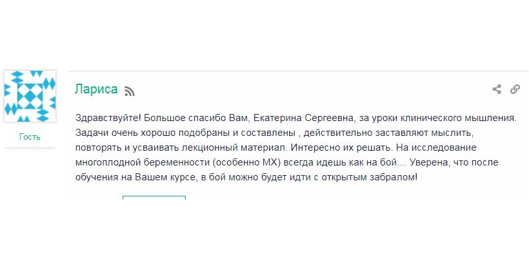Click the words Интересно их решать
This screenshot has height=264, width=529.
tap(341, 148)
